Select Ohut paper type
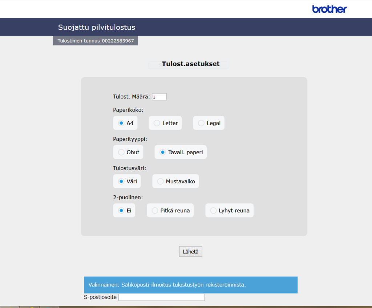The width and height of the screenshot is (372, 308). [122, 152]
